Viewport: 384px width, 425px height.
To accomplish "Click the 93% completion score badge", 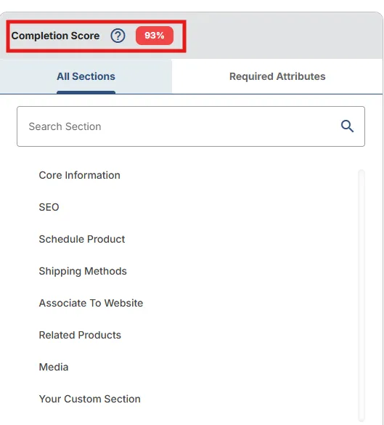I will click(x=155, y=36).
